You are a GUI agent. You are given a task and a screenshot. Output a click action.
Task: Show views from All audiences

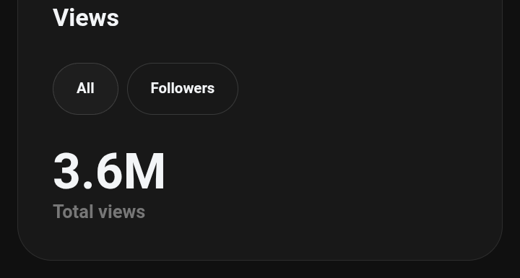(x=85, y=89)
